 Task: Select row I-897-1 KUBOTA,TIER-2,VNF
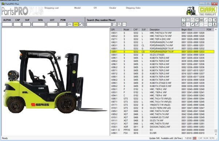click(x=162, y=70)
